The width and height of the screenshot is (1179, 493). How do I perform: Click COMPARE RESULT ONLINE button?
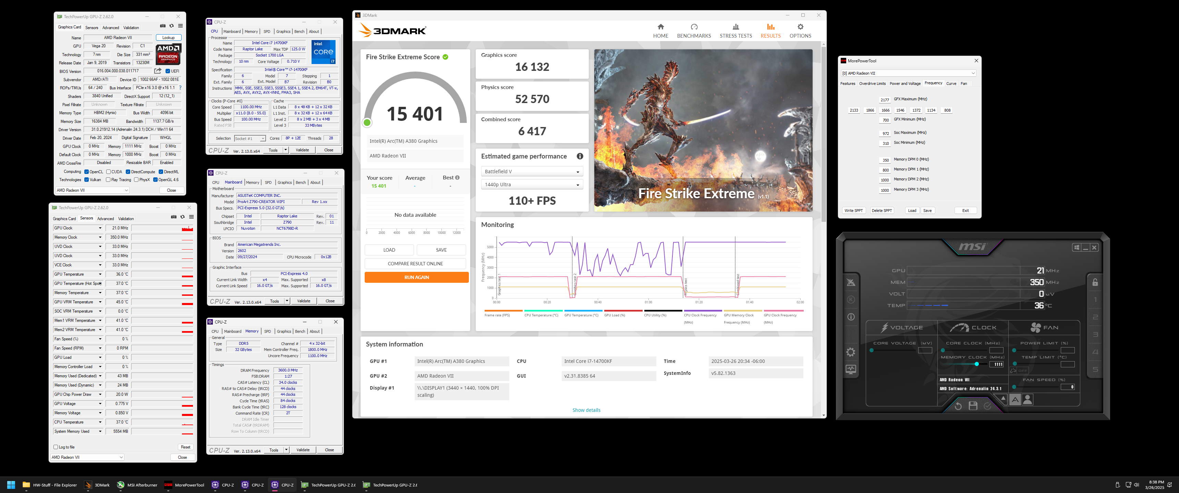[415, 263]
